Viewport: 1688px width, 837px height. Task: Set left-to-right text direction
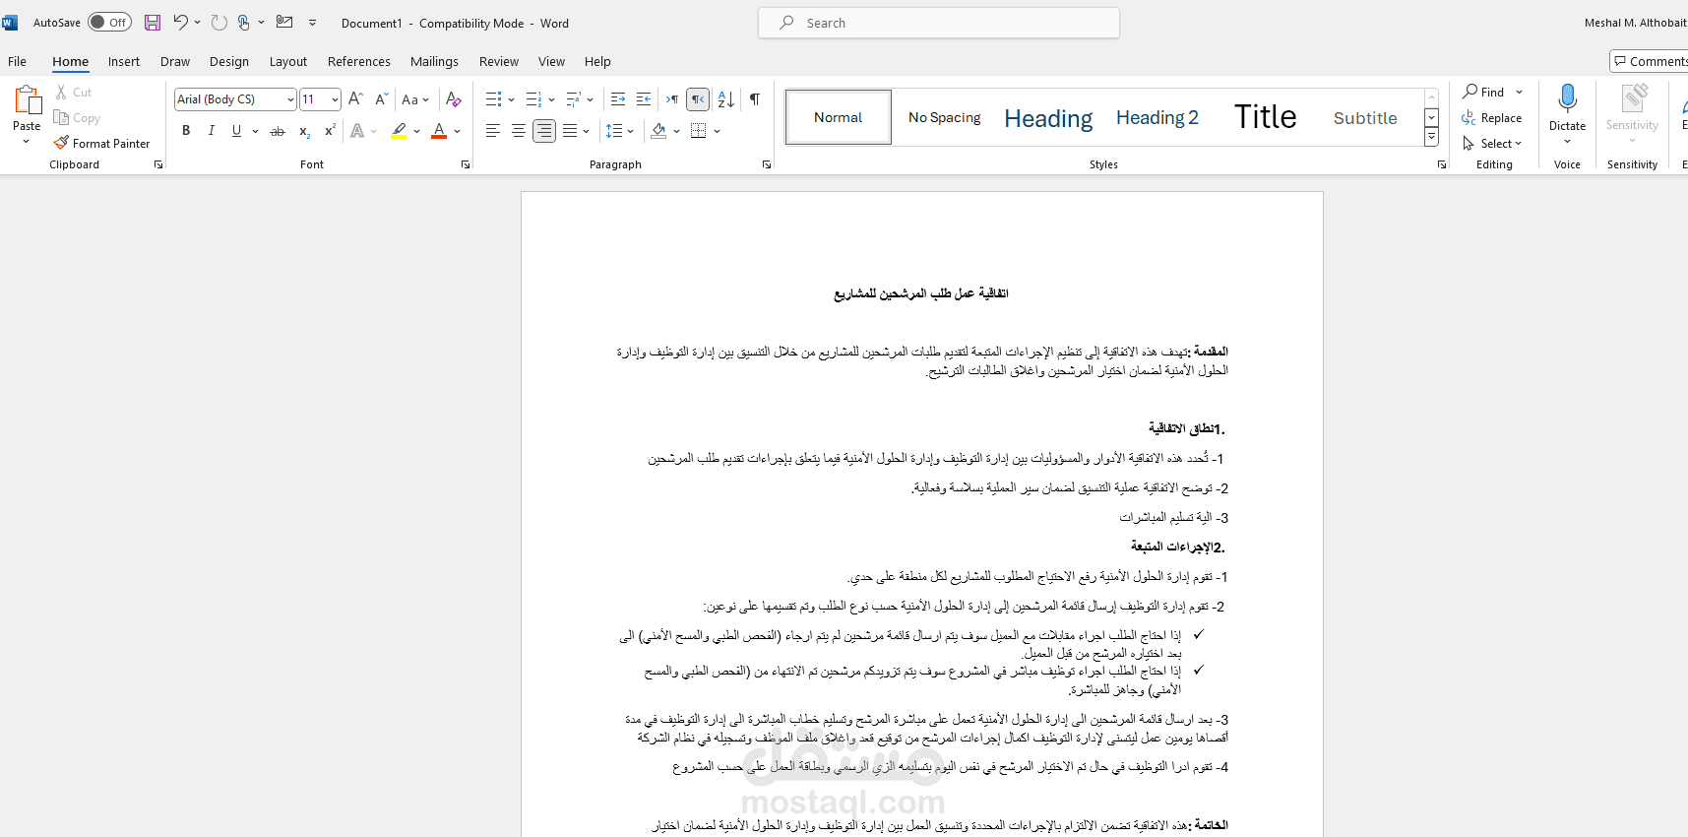(x=672, y=99)
